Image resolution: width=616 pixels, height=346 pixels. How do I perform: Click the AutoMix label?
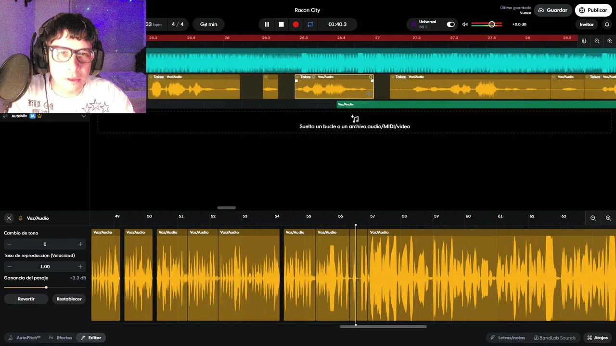pyautogui.click(x=19, y=116)
